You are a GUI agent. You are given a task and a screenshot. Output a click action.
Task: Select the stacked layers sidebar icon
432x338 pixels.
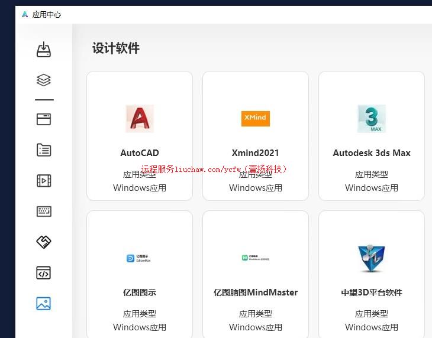44,80
